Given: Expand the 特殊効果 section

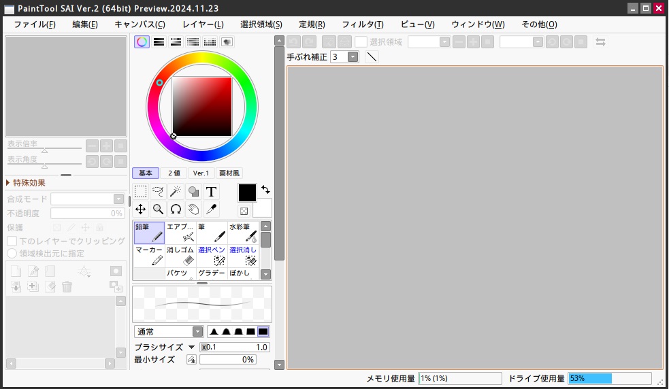Looking at the screenshot, I should point(9,182).
